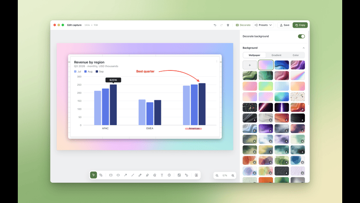Choose the bright purple vertical light-beam wallpaper
360x203 pixels.
pos(282,107)
